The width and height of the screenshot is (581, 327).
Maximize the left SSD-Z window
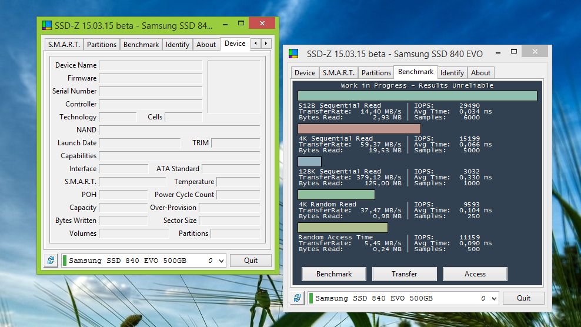241,24
